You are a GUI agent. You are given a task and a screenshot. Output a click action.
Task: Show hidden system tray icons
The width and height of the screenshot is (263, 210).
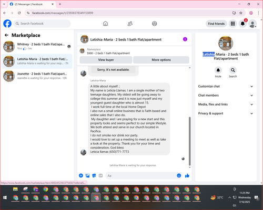pos(229,197)
